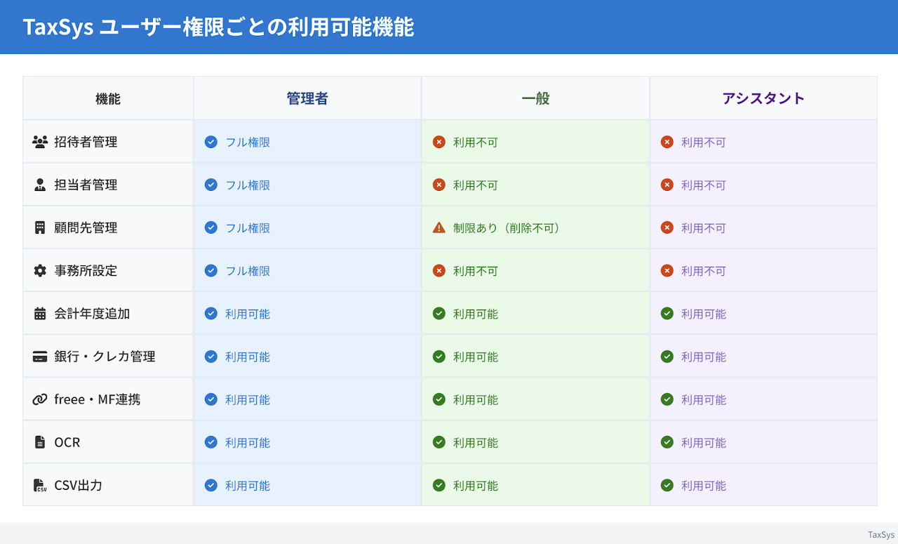Click the 担当者管理 row label
This screenshot has width=898, height=544.
tap(86, 185)
